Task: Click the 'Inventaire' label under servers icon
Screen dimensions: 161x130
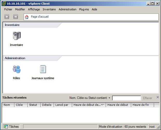Action: (16, 45)
